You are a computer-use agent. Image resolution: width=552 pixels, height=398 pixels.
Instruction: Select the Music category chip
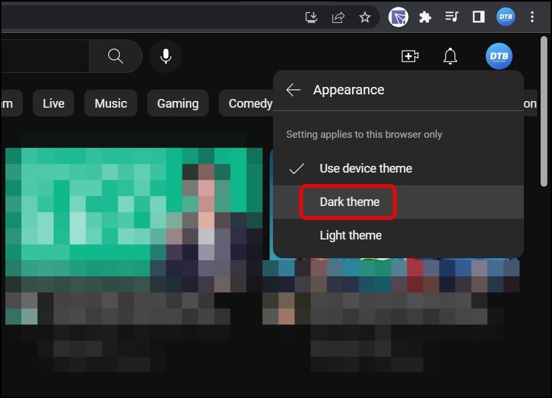(x=110, y=104)
